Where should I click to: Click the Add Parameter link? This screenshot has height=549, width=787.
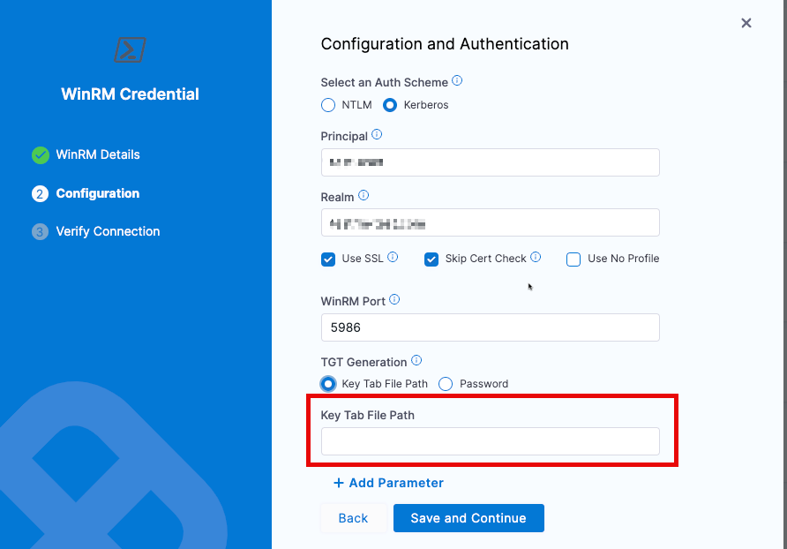[388, 483]
